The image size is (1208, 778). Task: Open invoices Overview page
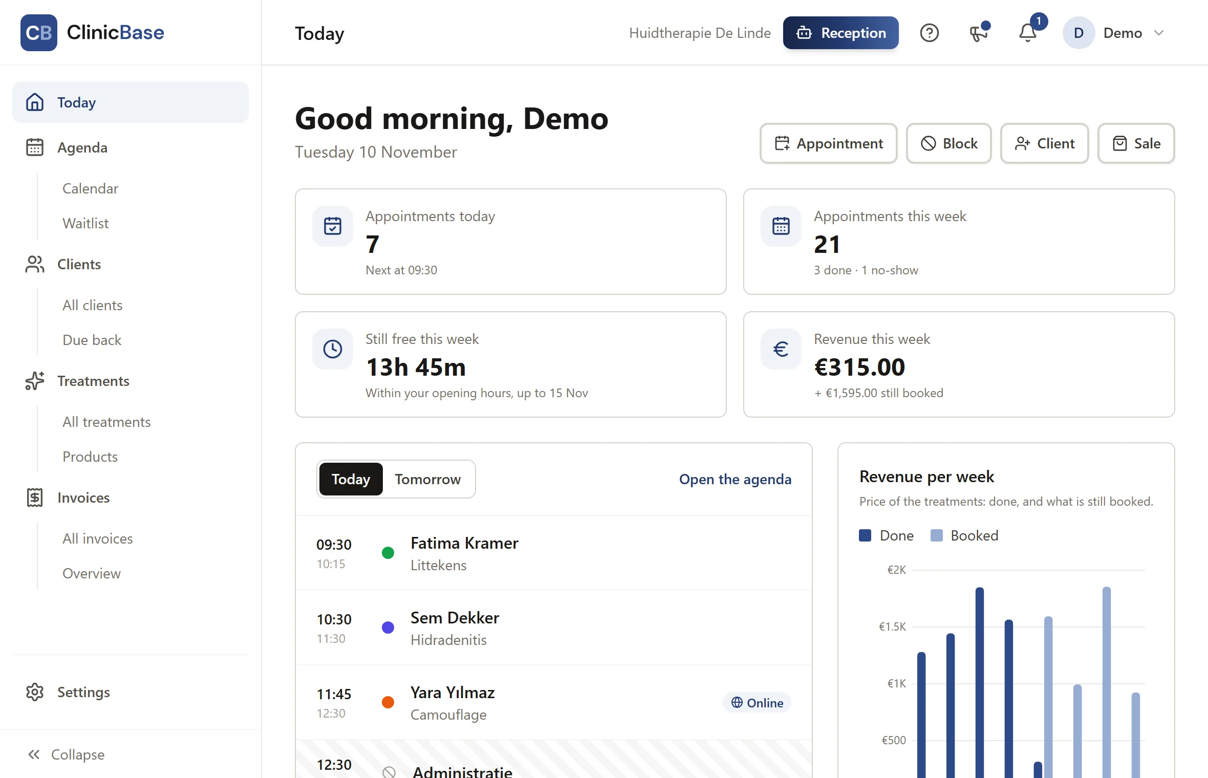92,573
